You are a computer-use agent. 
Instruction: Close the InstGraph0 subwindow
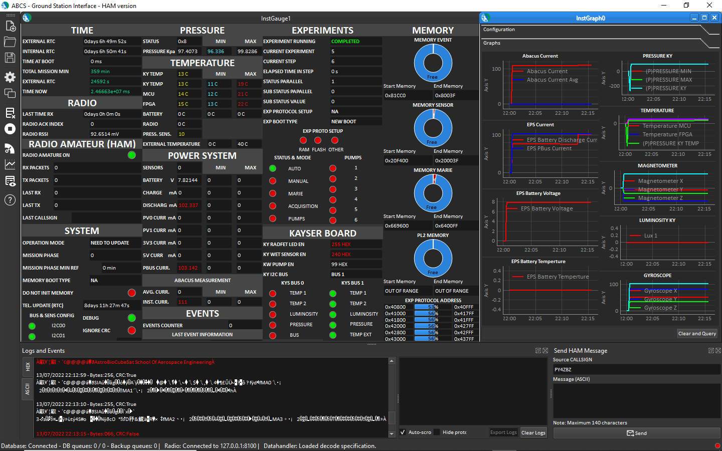coord(714,18)
